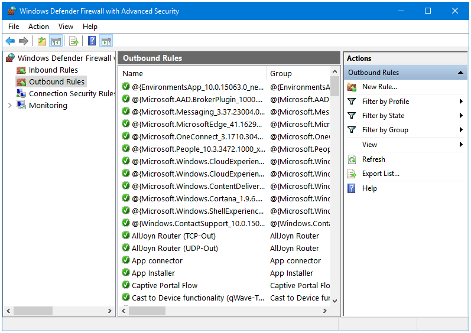Select the @{Microsoft.MicrosoftEdge_41.1629... rule
Image resolution: width=471 pixels, height=333 pixels.
pyautogui.click(x=197, y=124)
